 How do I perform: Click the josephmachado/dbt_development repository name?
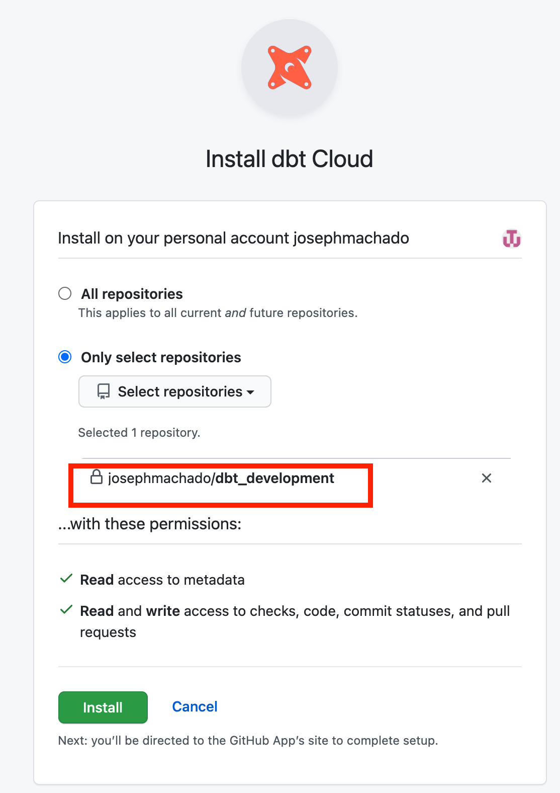(220, 478)
